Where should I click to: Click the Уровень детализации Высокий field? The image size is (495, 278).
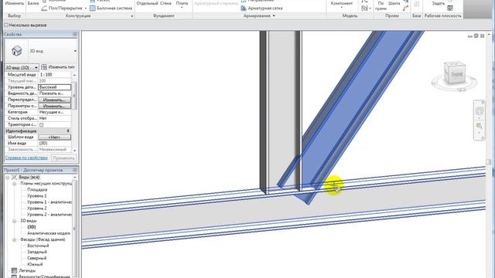[x=54, y=87]
